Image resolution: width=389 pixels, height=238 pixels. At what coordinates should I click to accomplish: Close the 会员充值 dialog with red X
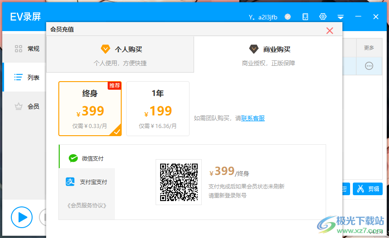click(x=329, y=31)
